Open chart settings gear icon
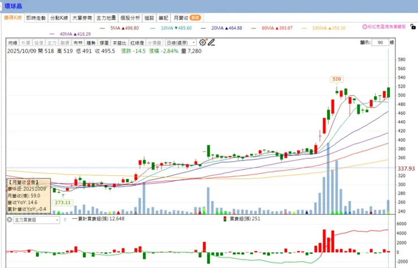 (x=203, y=42)
